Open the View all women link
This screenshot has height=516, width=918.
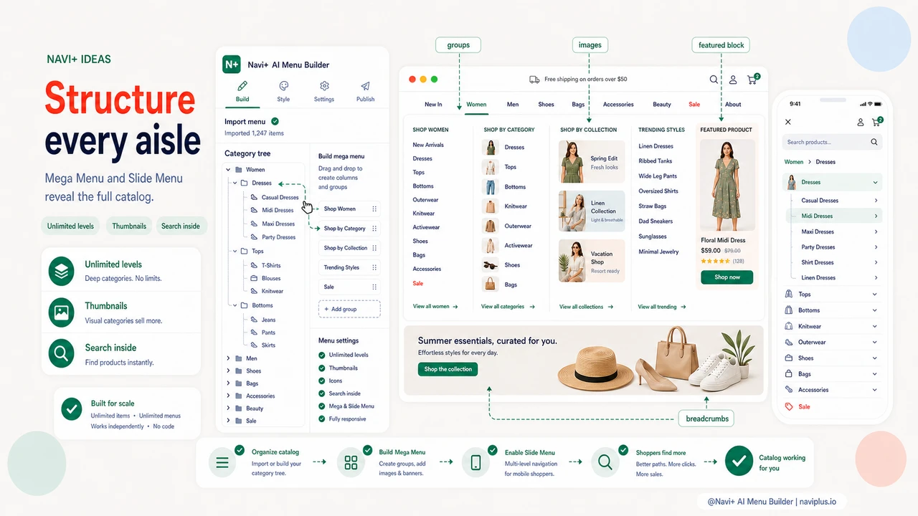[435, 307]
